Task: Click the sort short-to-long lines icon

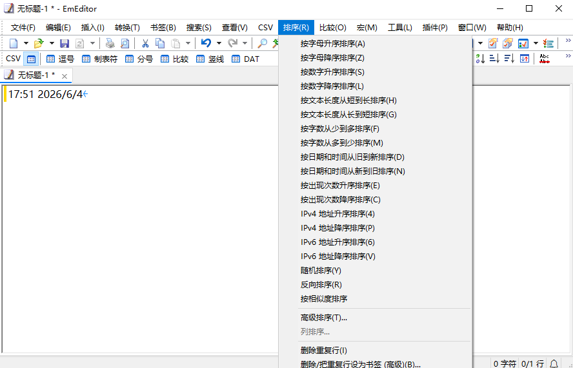Action: (494, 59)
